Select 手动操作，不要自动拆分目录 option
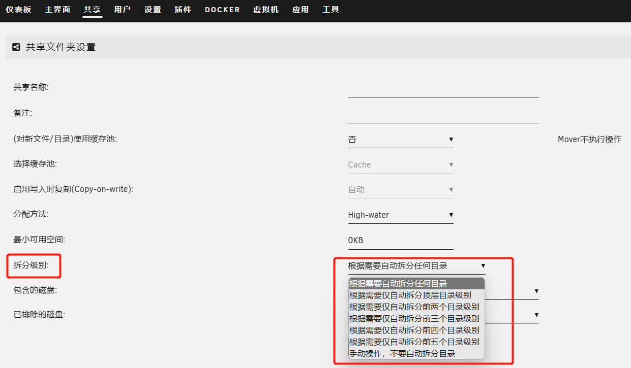This screenshot has height=368, width=631. coord(402,353)
